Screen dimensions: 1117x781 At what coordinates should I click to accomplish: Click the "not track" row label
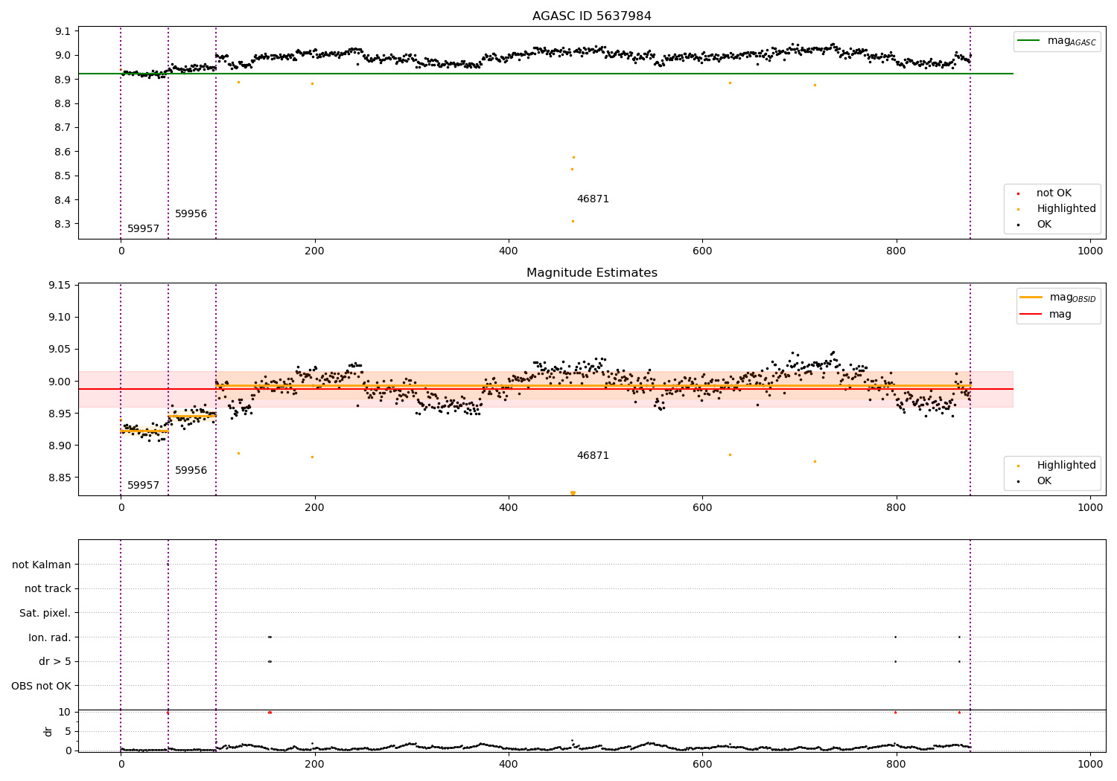click(x=48, y=589)
